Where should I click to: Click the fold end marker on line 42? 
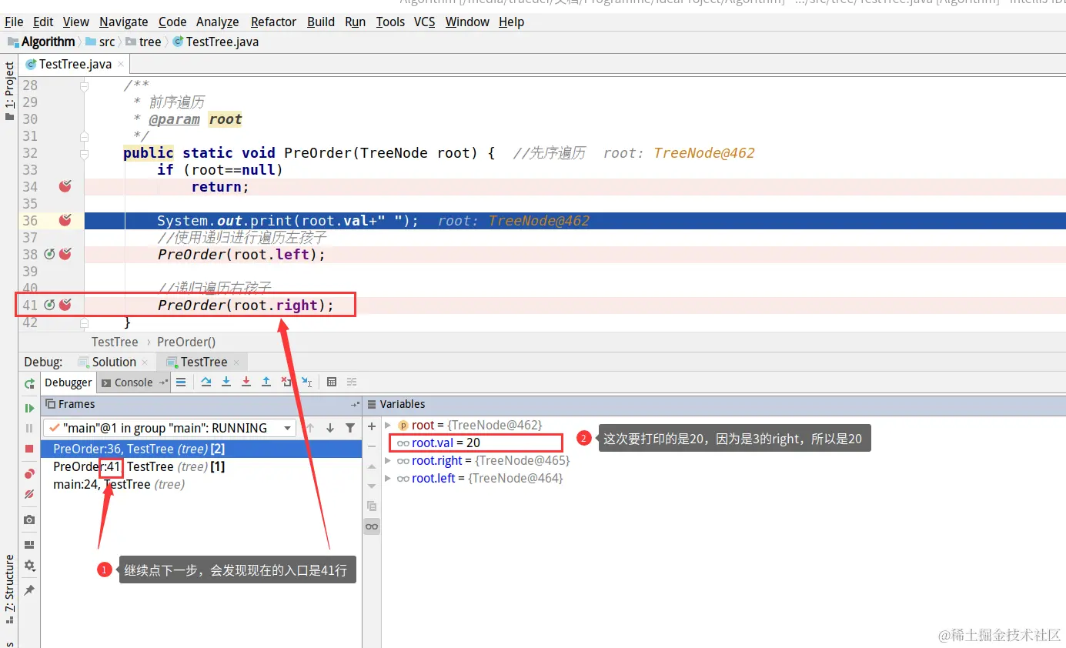85,322
